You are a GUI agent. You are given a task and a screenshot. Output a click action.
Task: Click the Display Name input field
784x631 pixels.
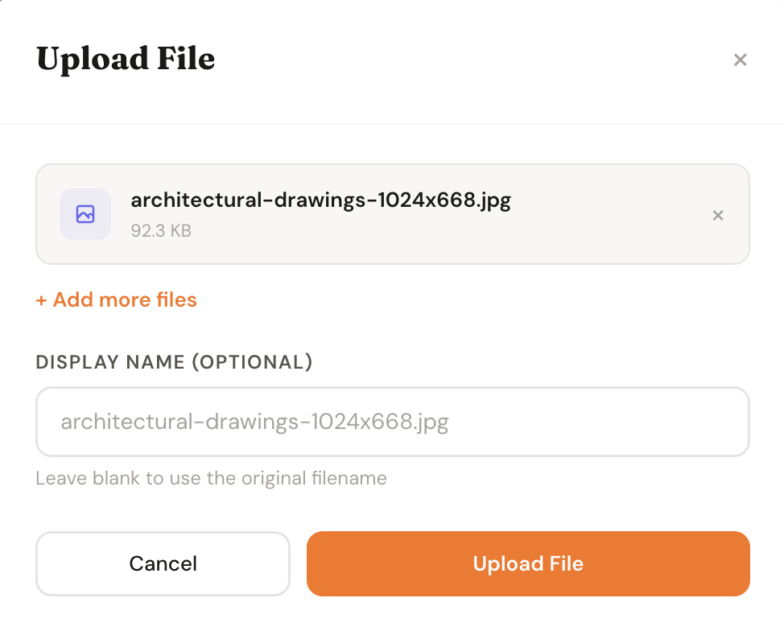(392, 422)
